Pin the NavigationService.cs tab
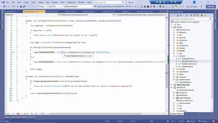The width and height of the screenshot is (218, 123). tap(41, 12)
